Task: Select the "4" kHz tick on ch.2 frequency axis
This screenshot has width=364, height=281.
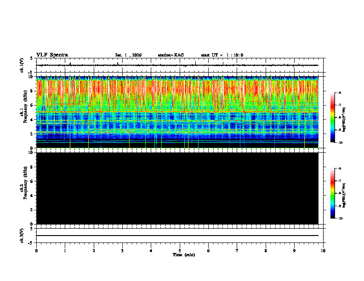Action: coord(32,196)
